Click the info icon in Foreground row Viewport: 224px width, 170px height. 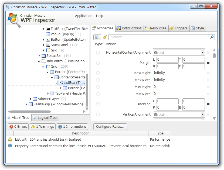pos(10,145)
